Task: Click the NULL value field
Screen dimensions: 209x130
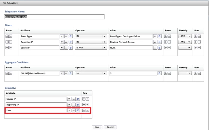Action: [x=131, y=48]
